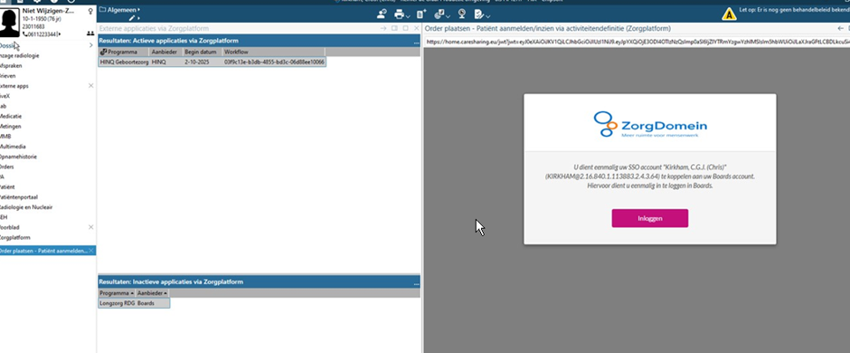Open ellipsis menu of Inactieve applicaties results

[x=416, y=283]
